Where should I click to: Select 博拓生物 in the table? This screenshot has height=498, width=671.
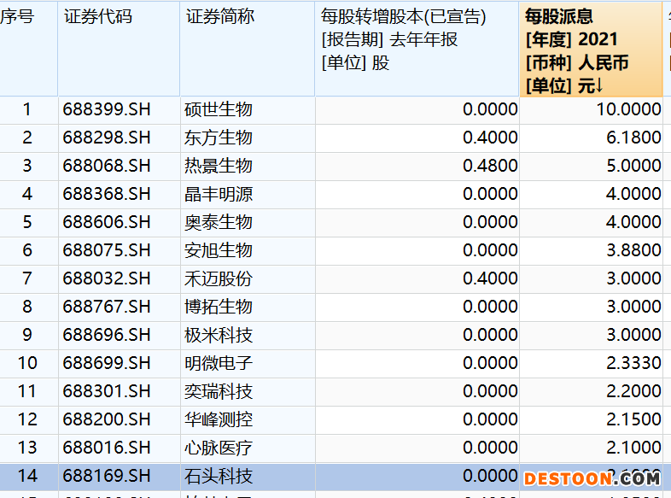(x=219, y=307)
